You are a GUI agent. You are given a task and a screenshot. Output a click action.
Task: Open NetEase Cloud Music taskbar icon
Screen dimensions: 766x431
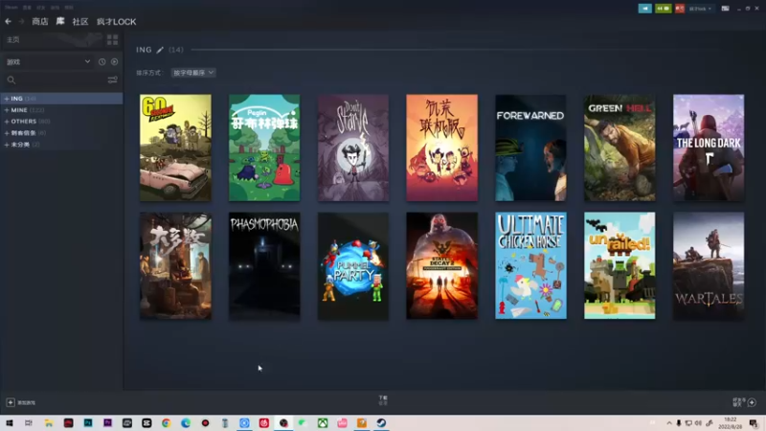264,423
